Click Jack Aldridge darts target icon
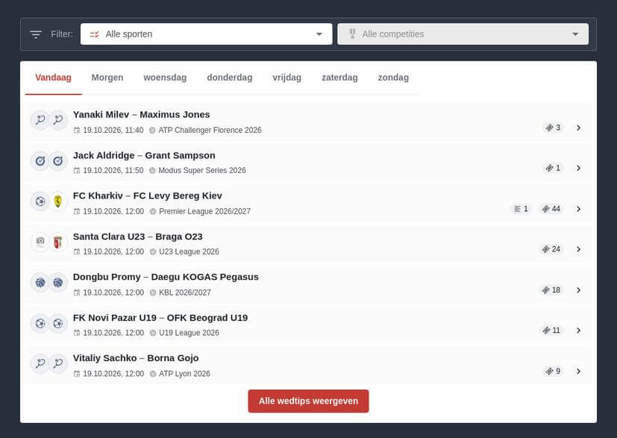617x438 pixels. [x=40, y=161]
